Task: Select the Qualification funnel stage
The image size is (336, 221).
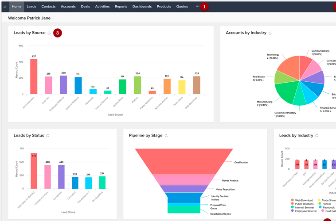Action: tap(184, 162)
